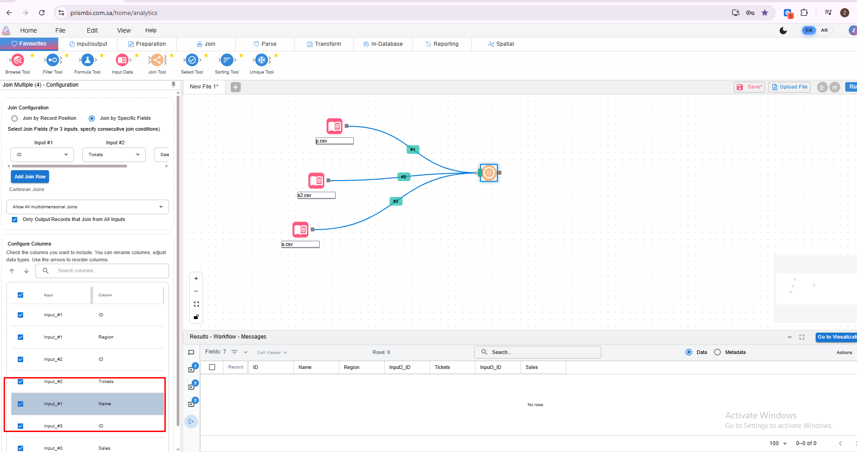
Task: Click the join fields horizontal scrollbar
Action: [69, 166]
